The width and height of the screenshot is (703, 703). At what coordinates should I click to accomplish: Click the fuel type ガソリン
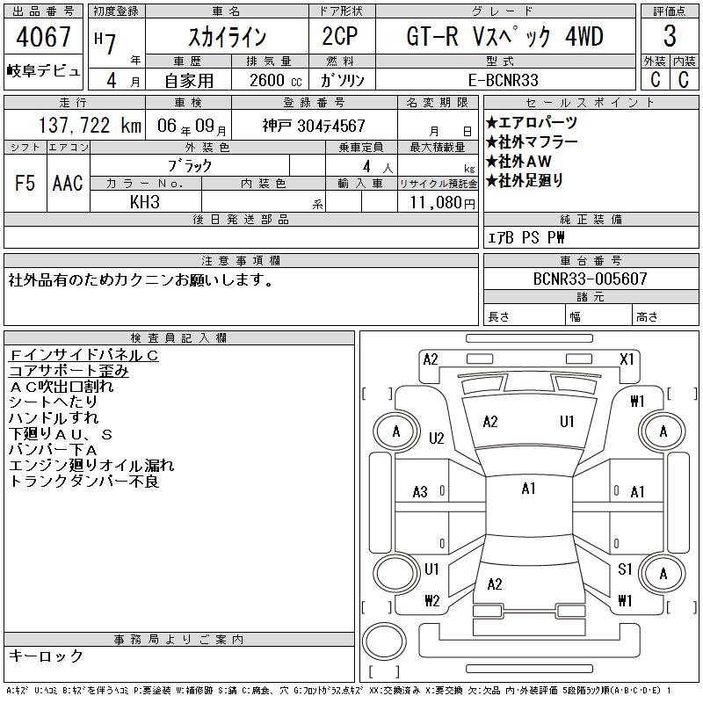[x=342, y=80]
